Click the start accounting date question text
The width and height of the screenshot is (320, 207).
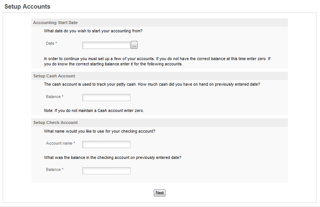point(93,31)
